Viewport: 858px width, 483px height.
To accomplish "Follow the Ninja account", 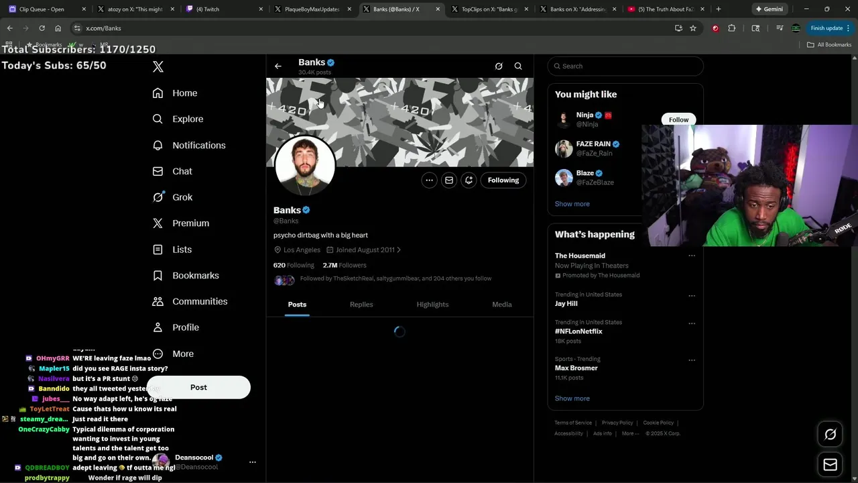I will [678, 119].
